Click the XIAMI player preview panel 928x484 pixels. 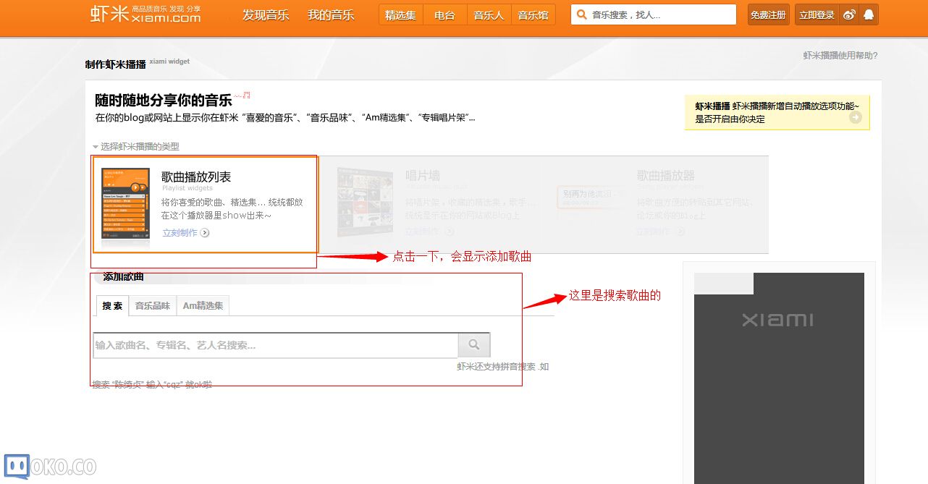779,378
